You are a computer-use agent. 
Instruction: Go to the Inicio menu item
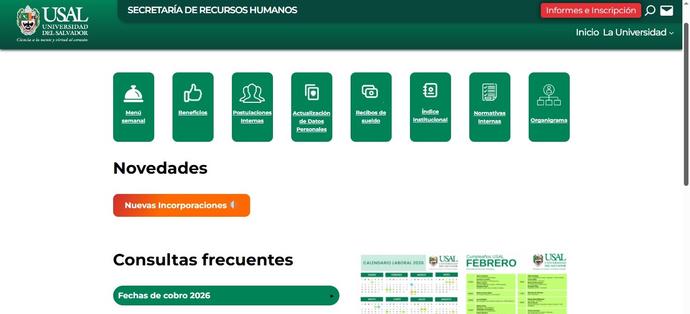click(x=587, y=32)
